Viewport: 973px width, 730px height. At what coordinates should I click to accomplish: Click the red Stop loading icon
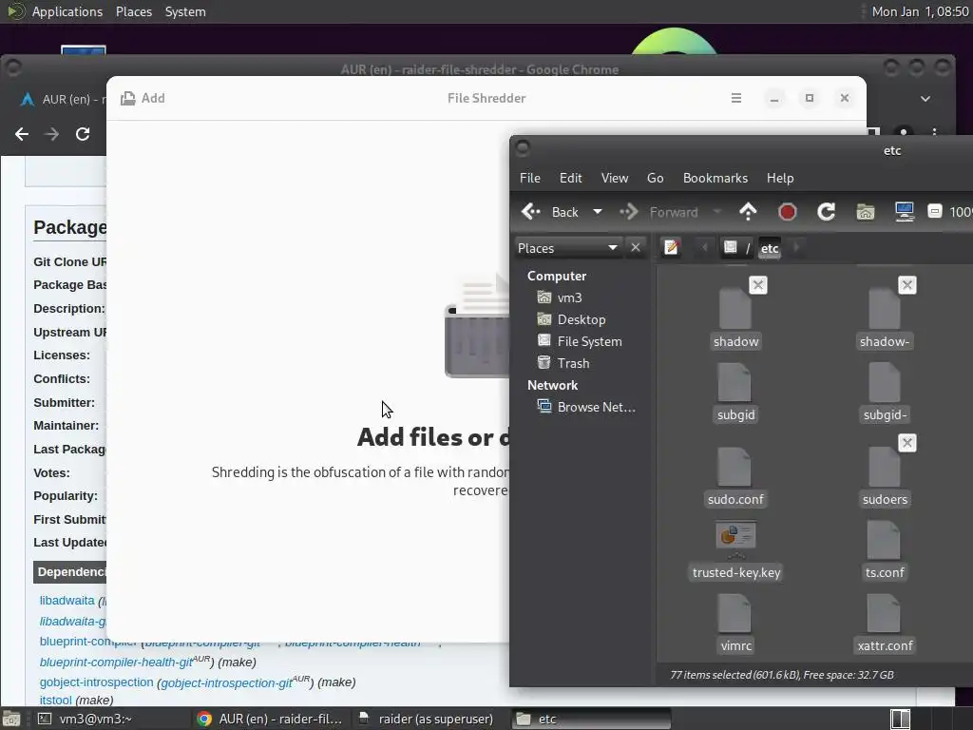pyautogui.click(x=787, y=212)
